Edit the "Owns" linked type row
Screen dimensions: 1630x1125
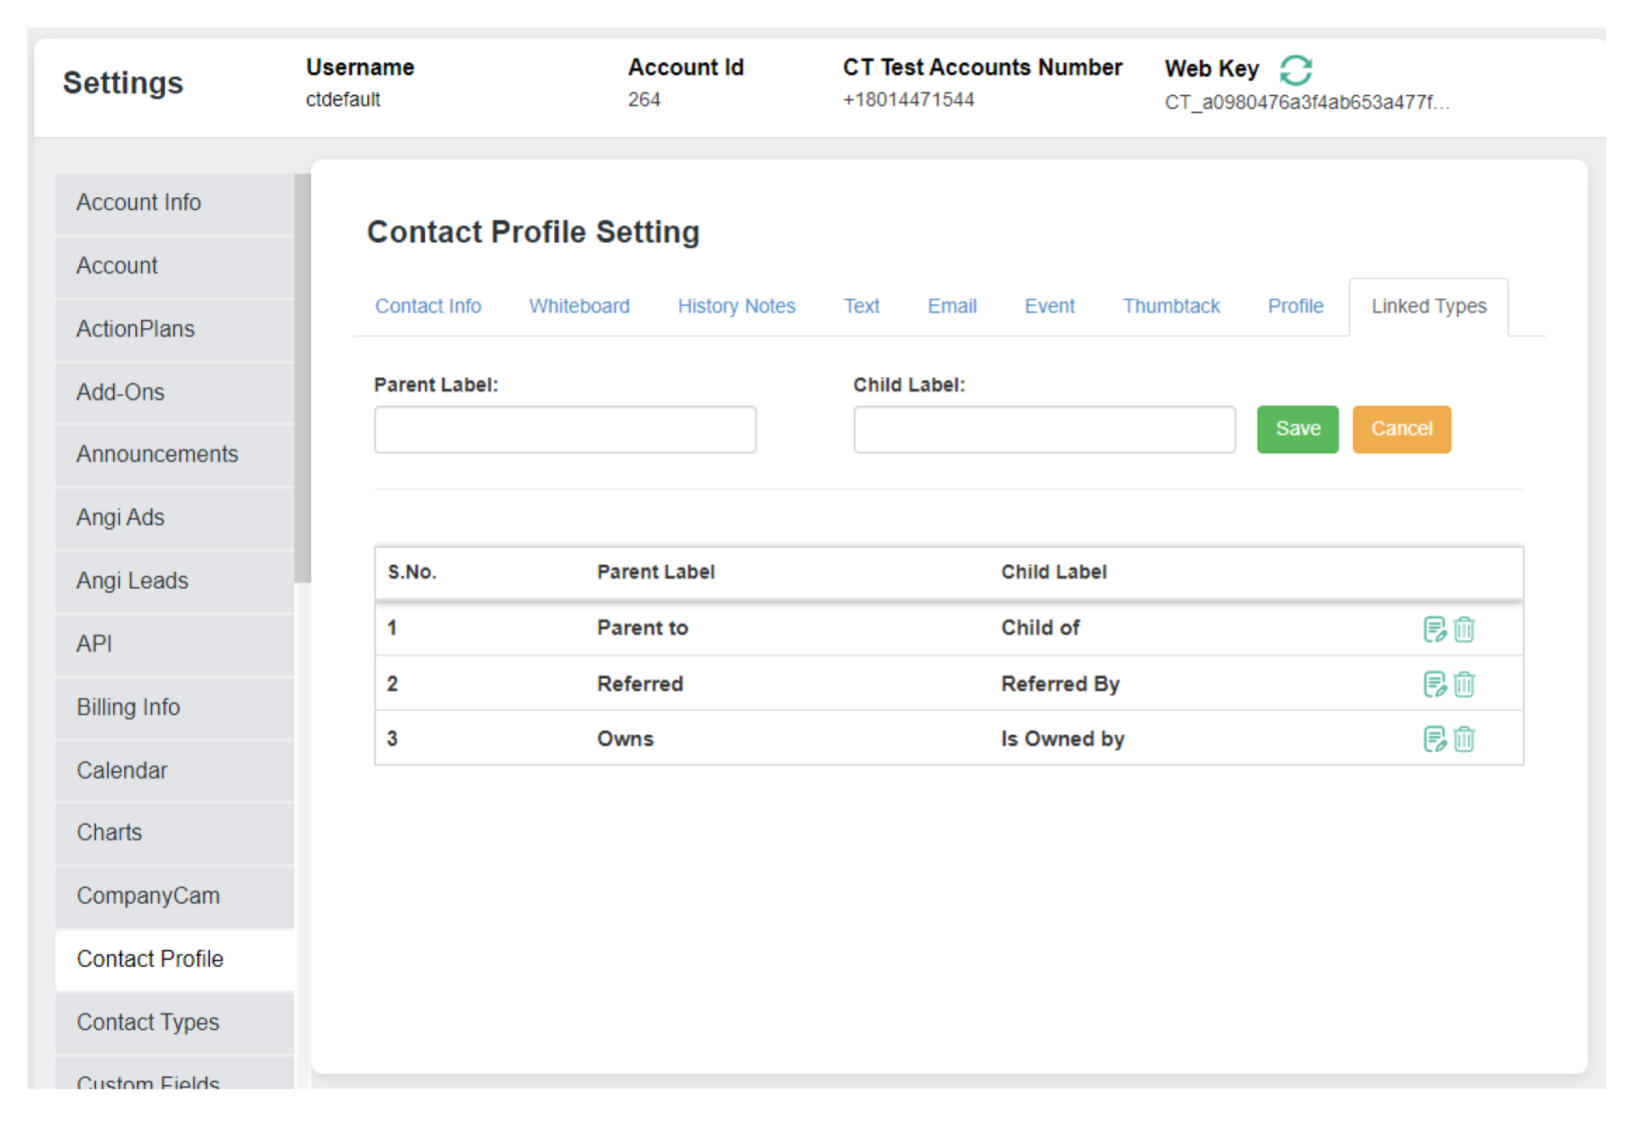(1435, 739)
